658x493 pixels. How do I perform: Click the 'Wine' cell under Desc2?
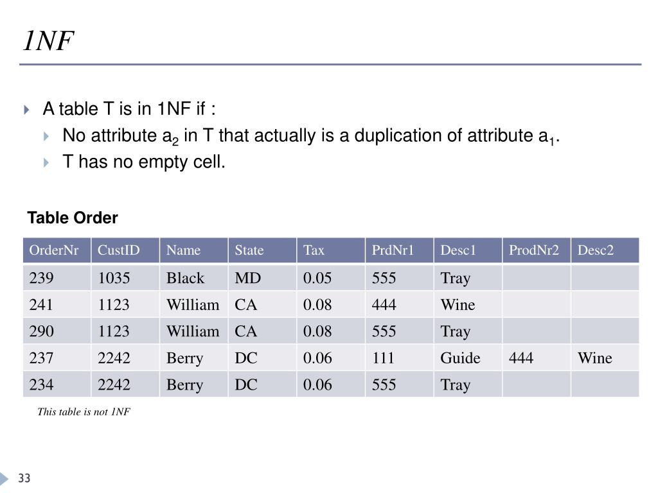(x=605, y=358)
